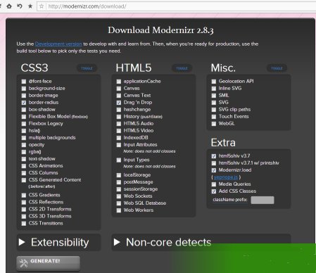
Task: Enable CSS Generated Content test
Action: (24, 180)
